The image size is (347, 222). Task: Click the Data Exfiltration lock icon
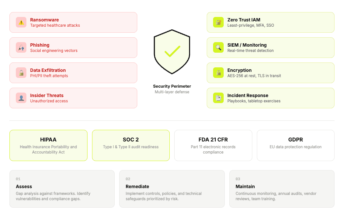point(21,73)
